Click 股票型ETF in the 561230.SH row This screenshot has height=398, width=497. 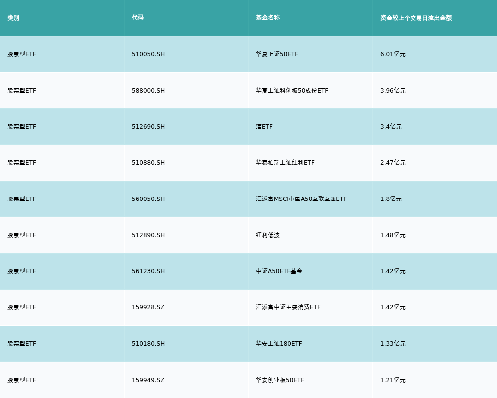(x=22, y=271)
